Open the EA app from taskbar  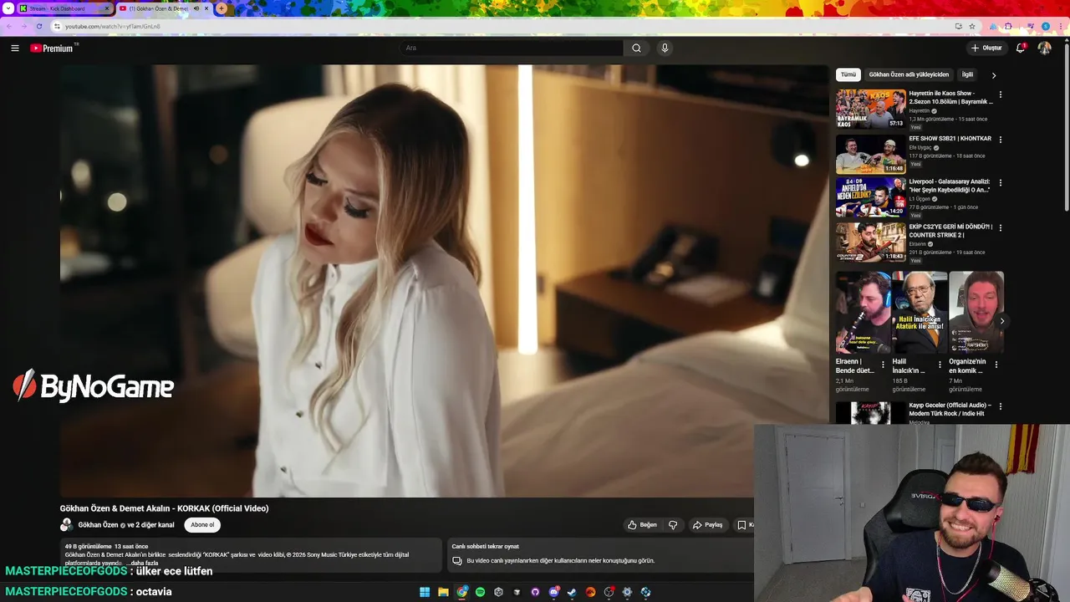590,592
